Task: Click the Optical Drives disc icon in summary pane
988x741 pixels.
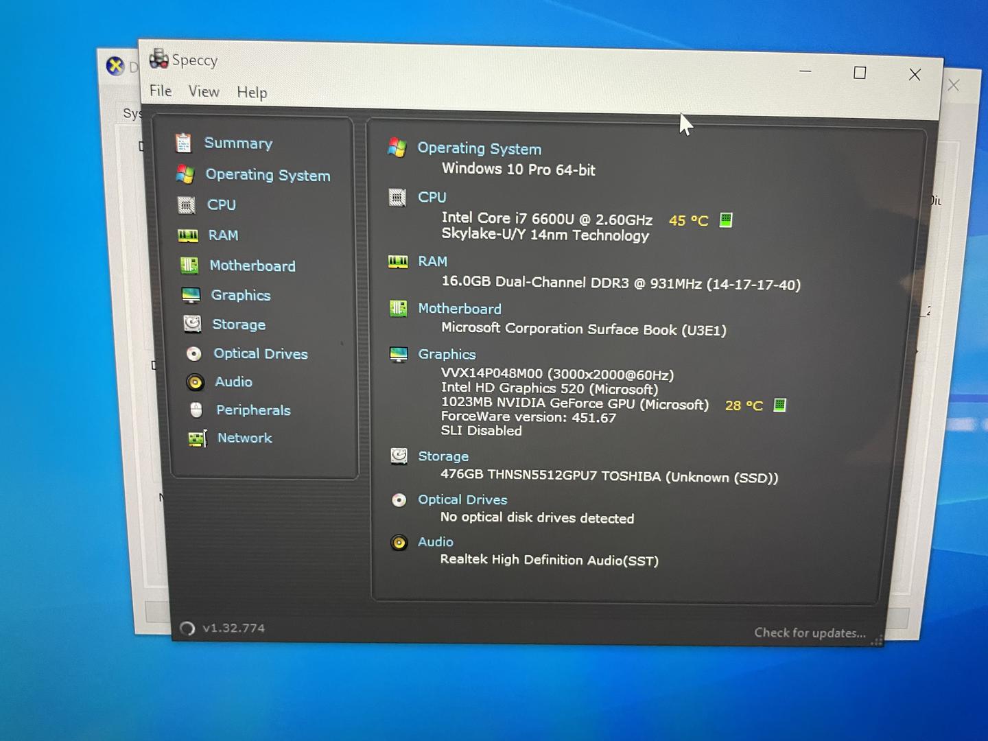Action: pos(399,500)
